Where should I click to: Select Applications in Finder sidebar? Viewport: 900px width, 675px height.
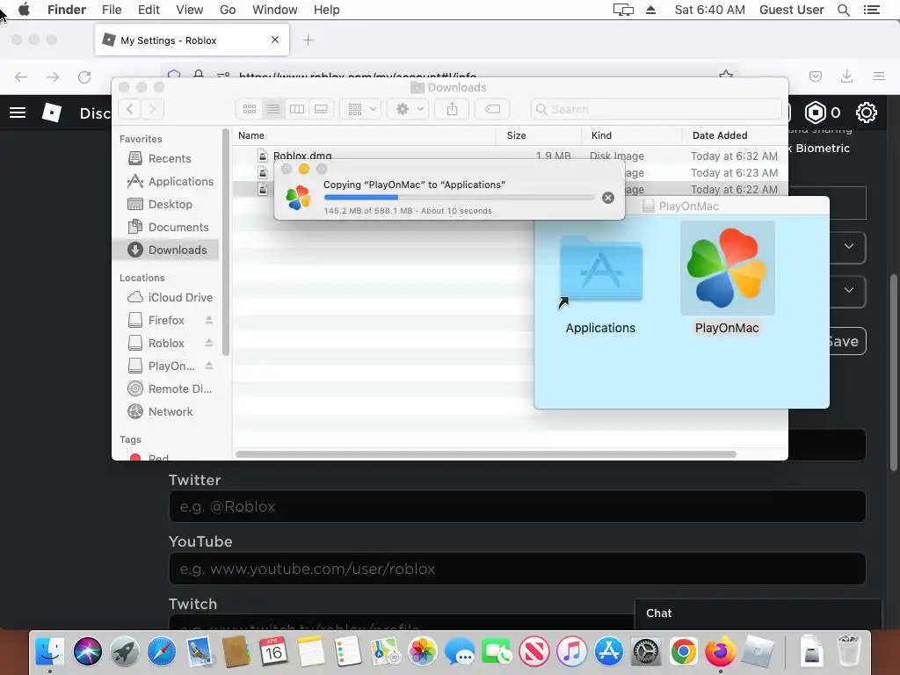[171, 181]
